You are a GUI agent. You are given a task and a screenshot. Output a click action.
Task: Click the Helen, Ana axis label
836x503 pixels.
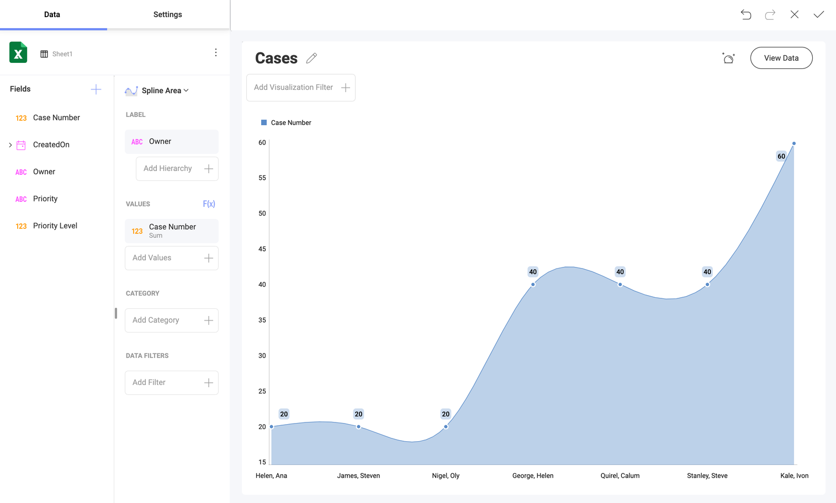(271, 475)
